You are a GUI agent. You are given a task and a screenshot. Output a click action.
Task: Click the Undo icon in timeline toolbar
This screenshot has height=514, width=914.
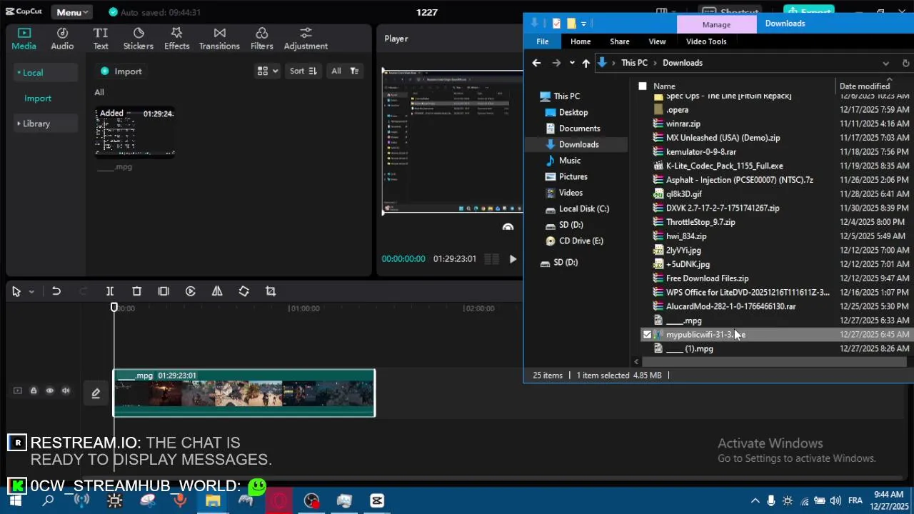tap(56, 291)
